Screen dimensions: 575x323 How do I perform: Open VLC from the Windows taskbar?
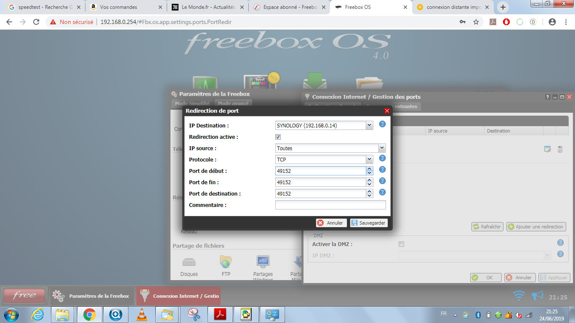(x=142, y=314)
